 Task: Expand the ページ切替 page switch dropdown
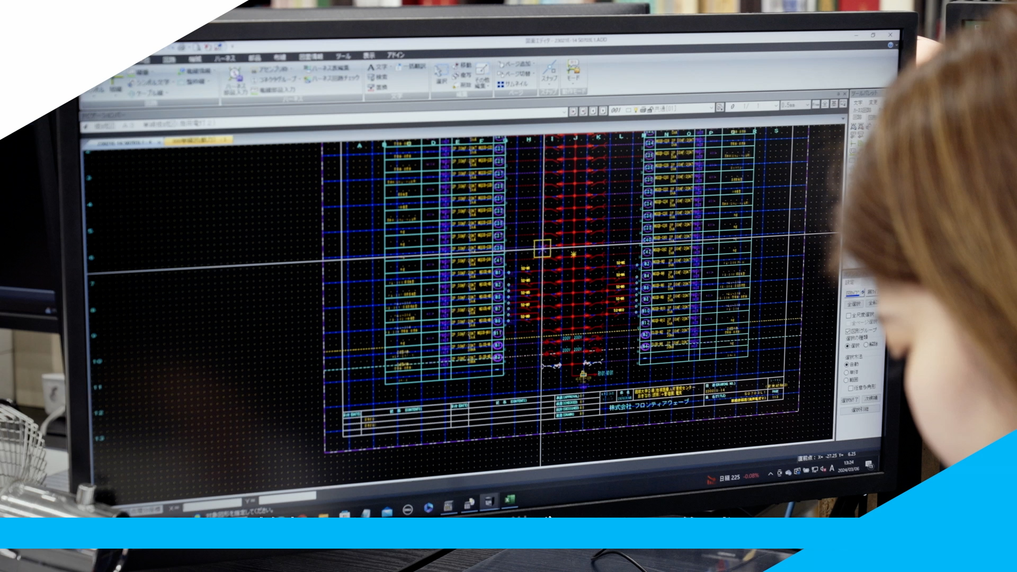534,74
